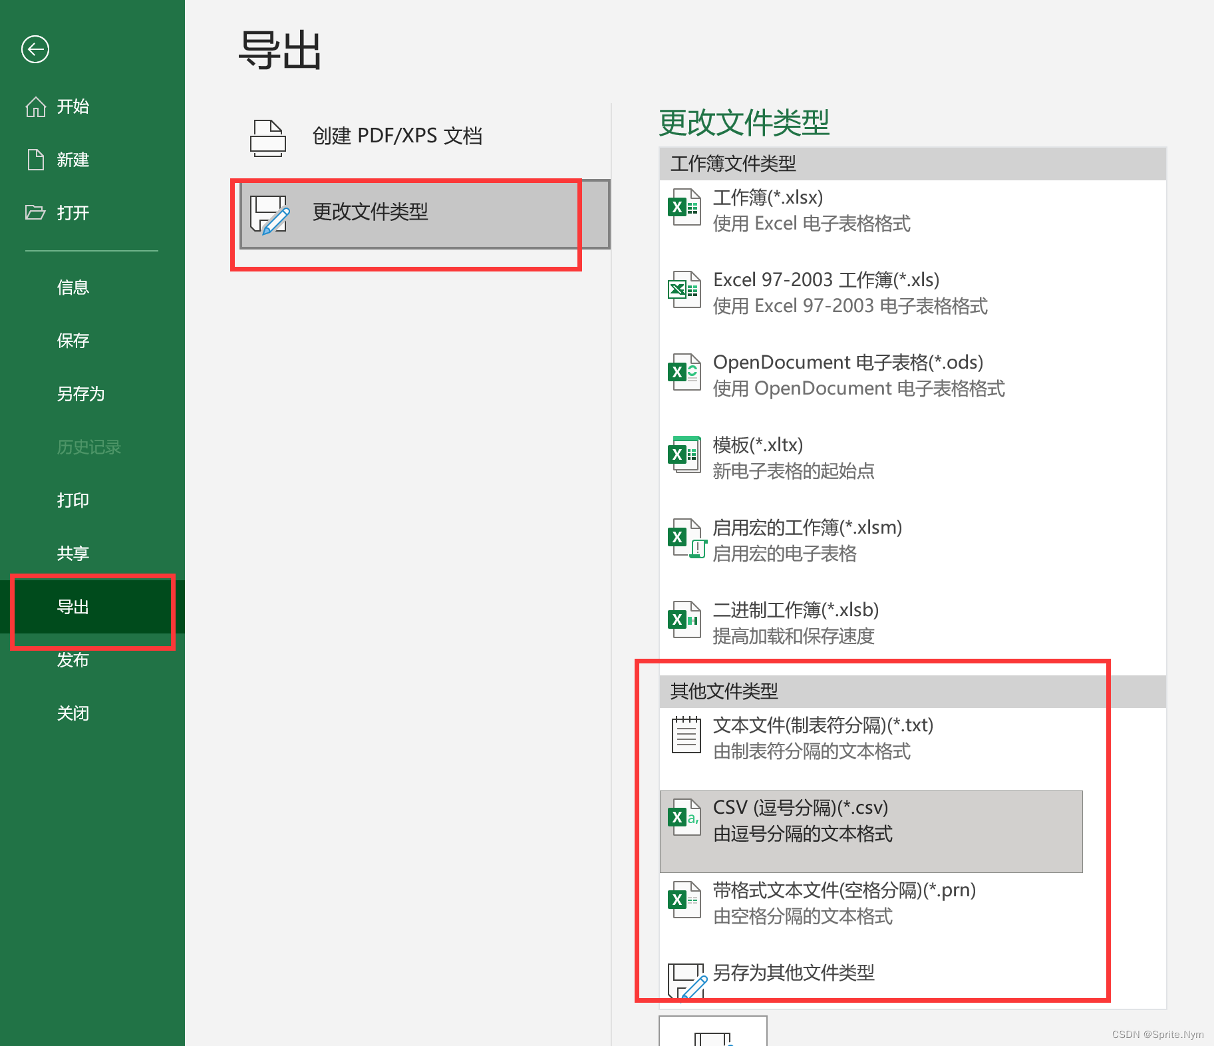
Task: Choose 保存 in the sidebar
Action: [x=92, y=341]
